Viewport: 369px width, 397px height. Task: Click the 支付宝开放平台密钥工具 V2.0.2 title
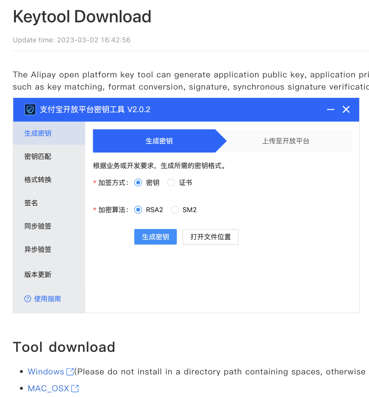95,110
